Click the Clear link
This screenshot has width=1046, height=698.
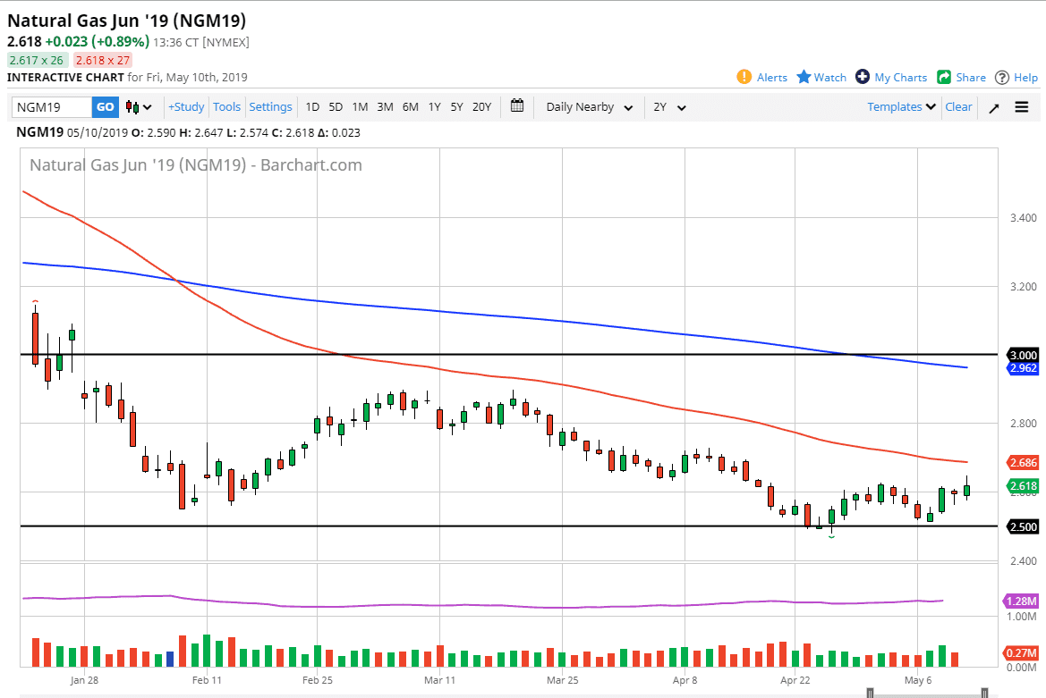tap(958, 106)
